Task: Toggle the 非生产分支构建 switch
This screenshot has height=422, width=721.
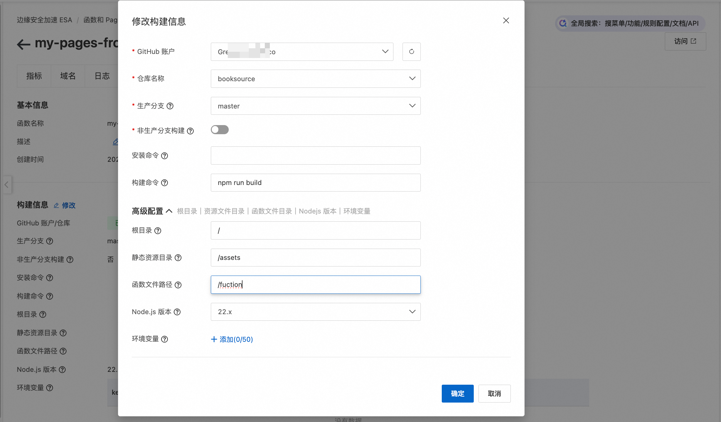Action: (x=220, y=130)
